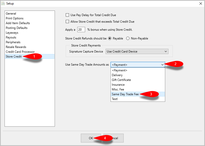Open the Signature Capture Device dropdown
205x146 pixels.
coord(137,52)
